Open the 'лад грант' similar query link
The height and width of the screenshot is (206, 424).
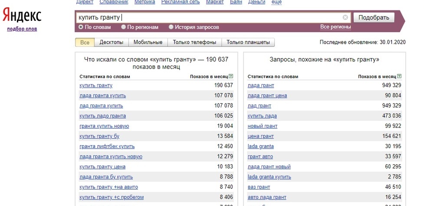pyautogui.click(x=260, y=106)
